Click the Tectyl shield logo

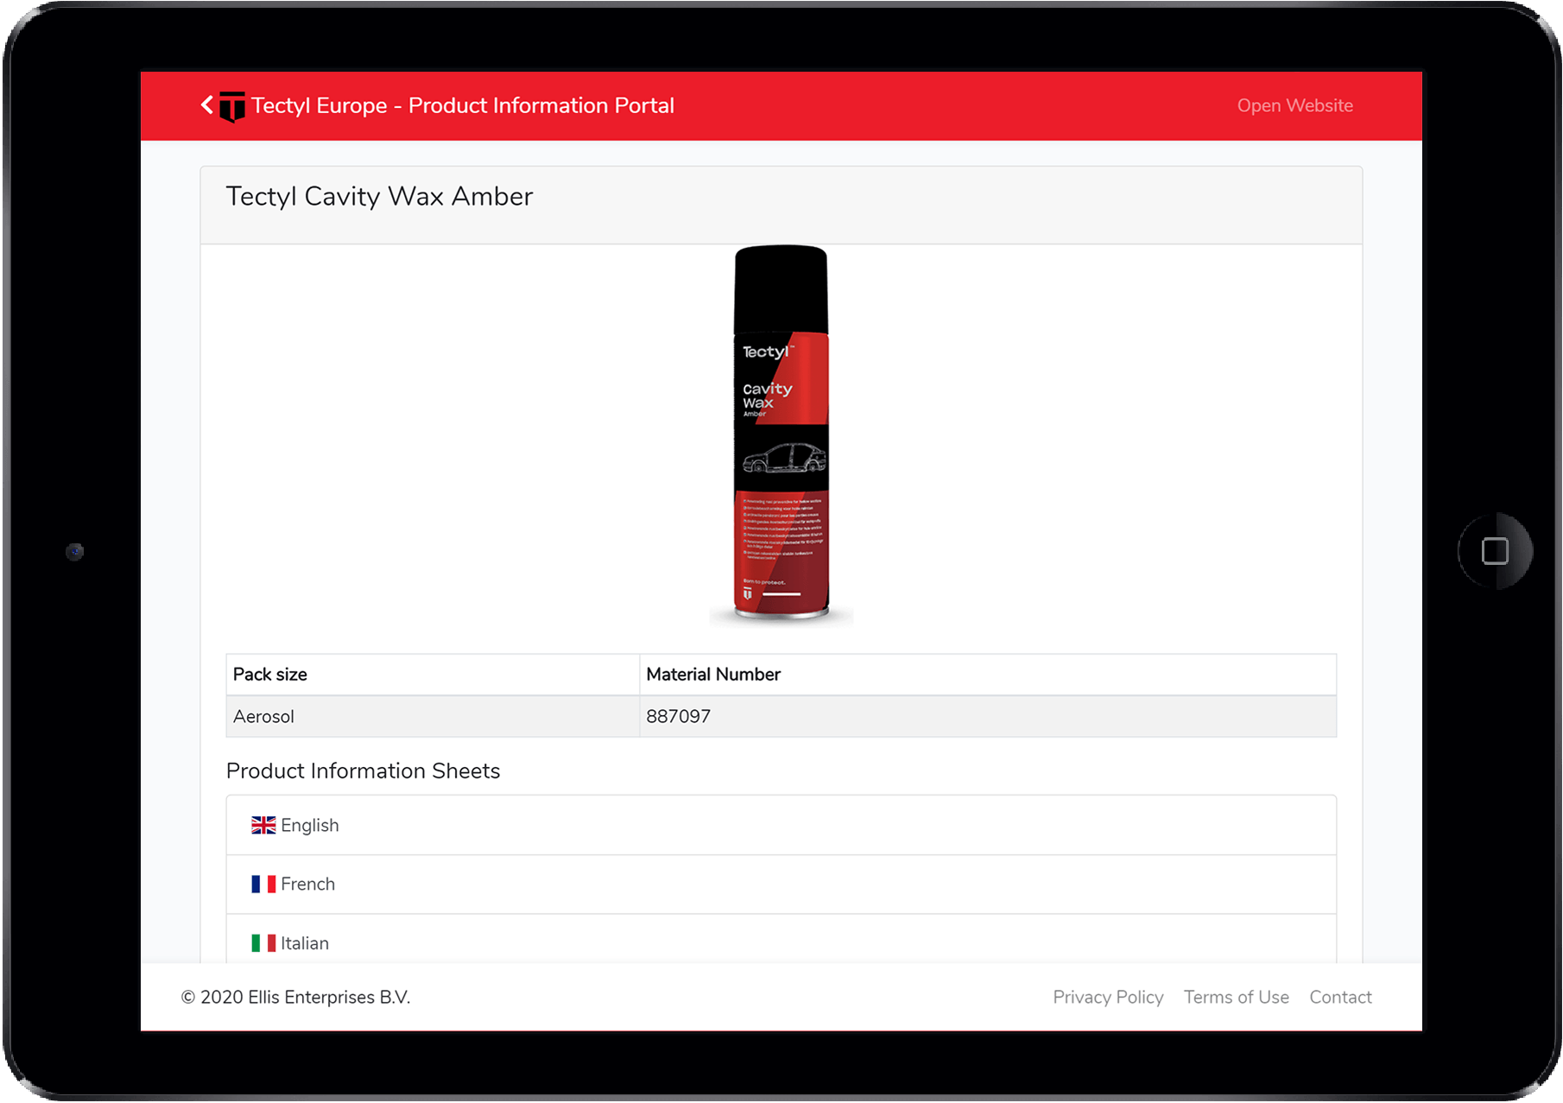click(x=232, y=106)
